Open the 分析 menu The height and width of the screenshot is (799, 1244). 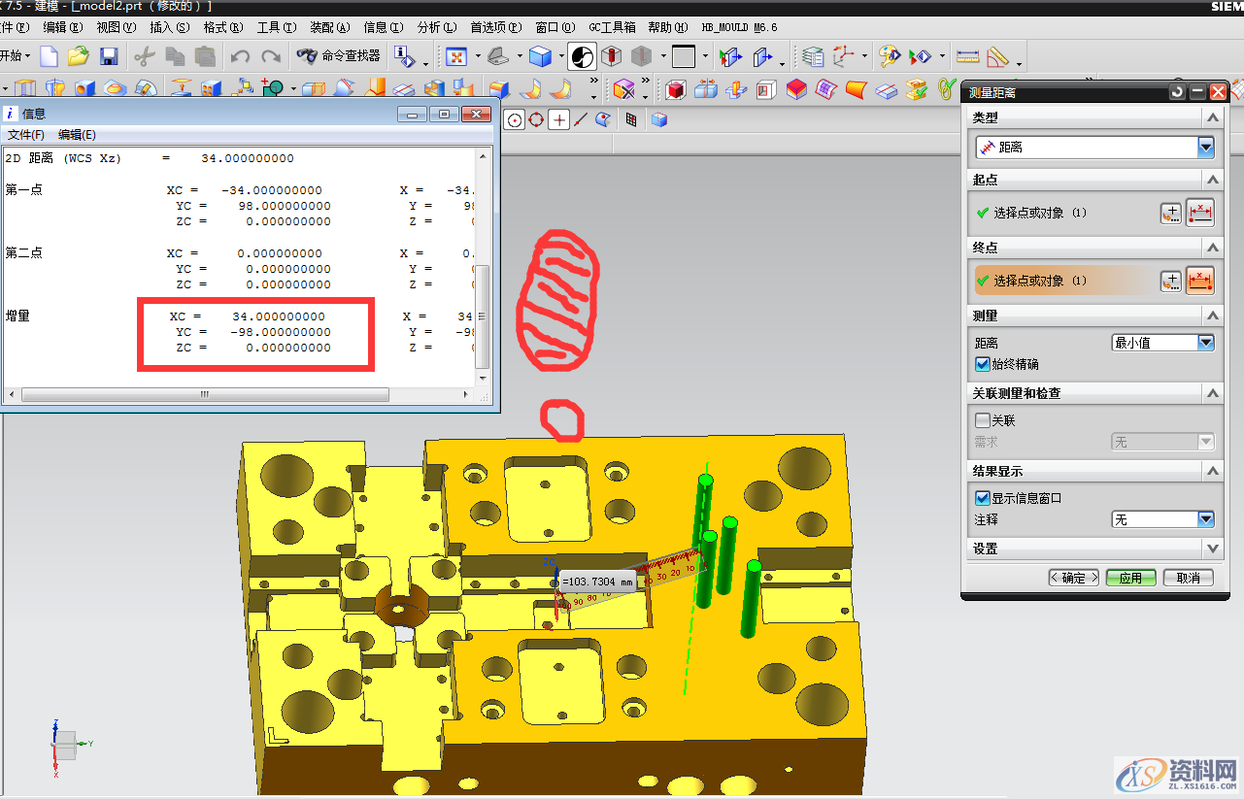435,27
